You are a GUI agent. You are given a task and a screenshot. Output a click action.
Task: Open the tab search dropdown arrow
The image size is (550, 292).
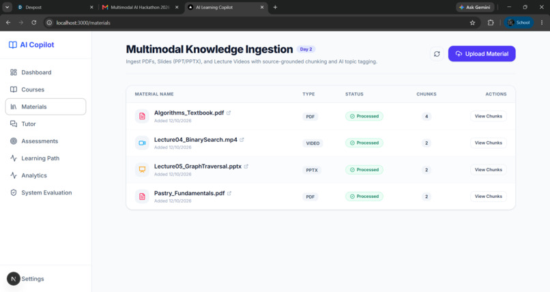pyautogui.click(x=7, y=7)
